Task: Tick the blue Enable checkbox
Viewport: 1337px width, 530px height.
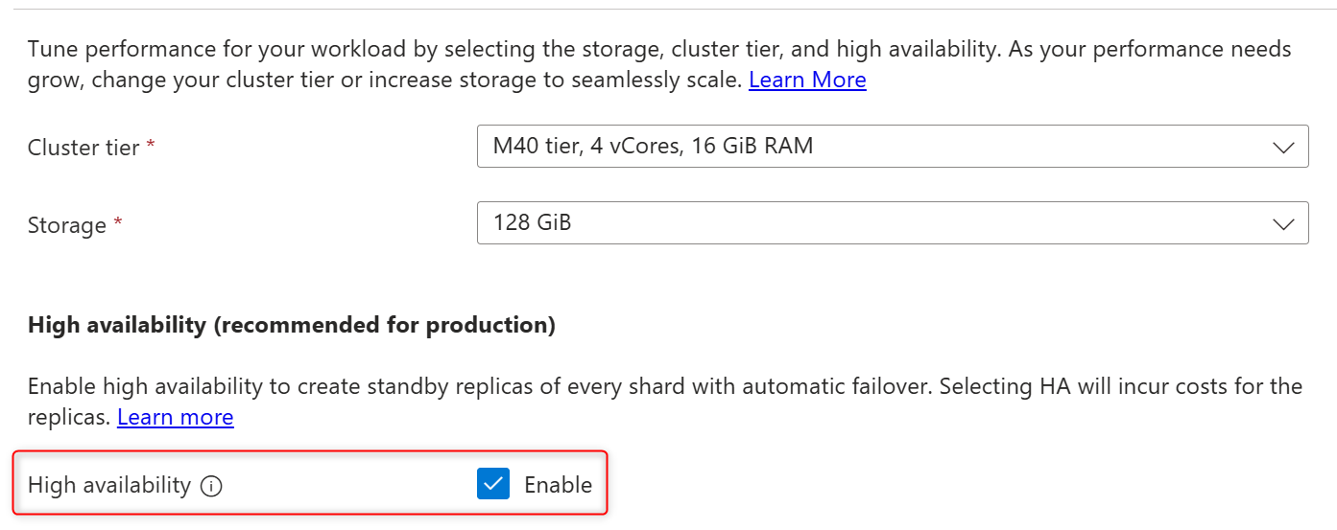Action: click(493, 485)
